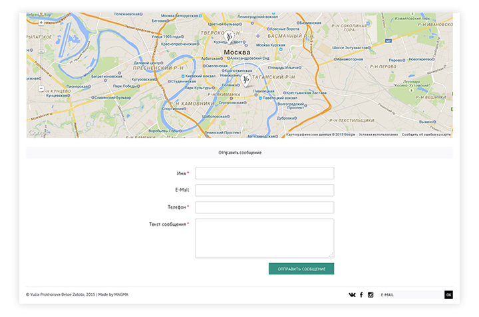Image resolution: width=479 pixels, height=317 pixels.
Task: Open the MAGMA link in footer
Action: click(x=121, y=294)
